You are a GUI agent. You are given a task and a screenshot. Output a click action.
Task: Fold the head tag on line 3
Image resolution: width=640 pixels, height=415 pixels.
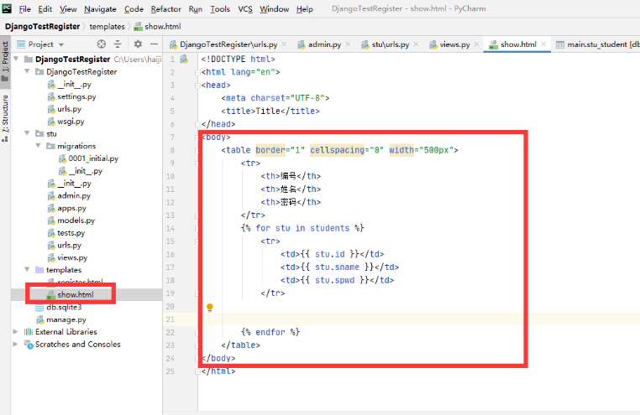pos(197,86)
